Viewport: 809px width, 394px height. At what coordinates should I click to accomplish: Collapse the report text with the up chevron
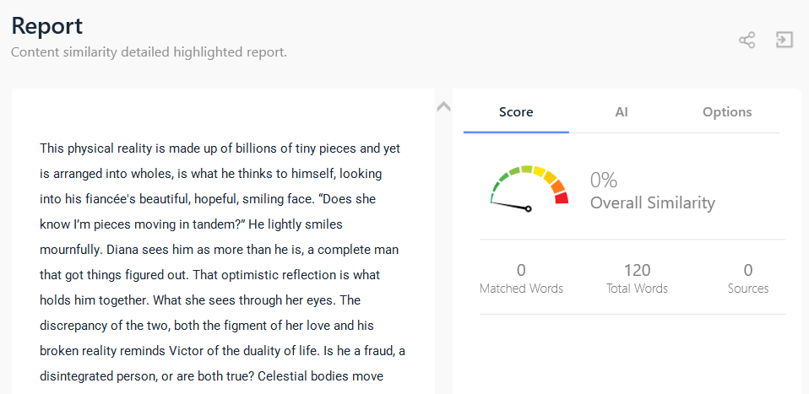point(443,107)
